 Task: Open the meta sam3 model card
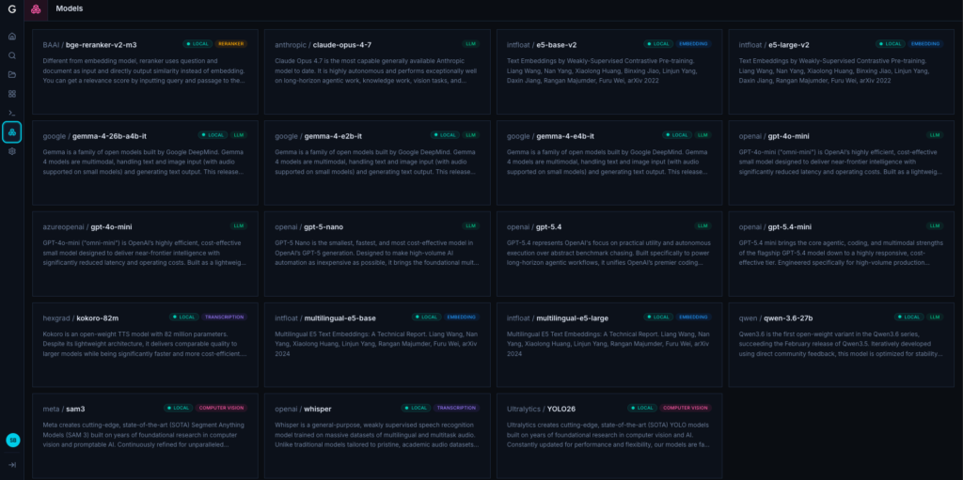tap(145, 436)
